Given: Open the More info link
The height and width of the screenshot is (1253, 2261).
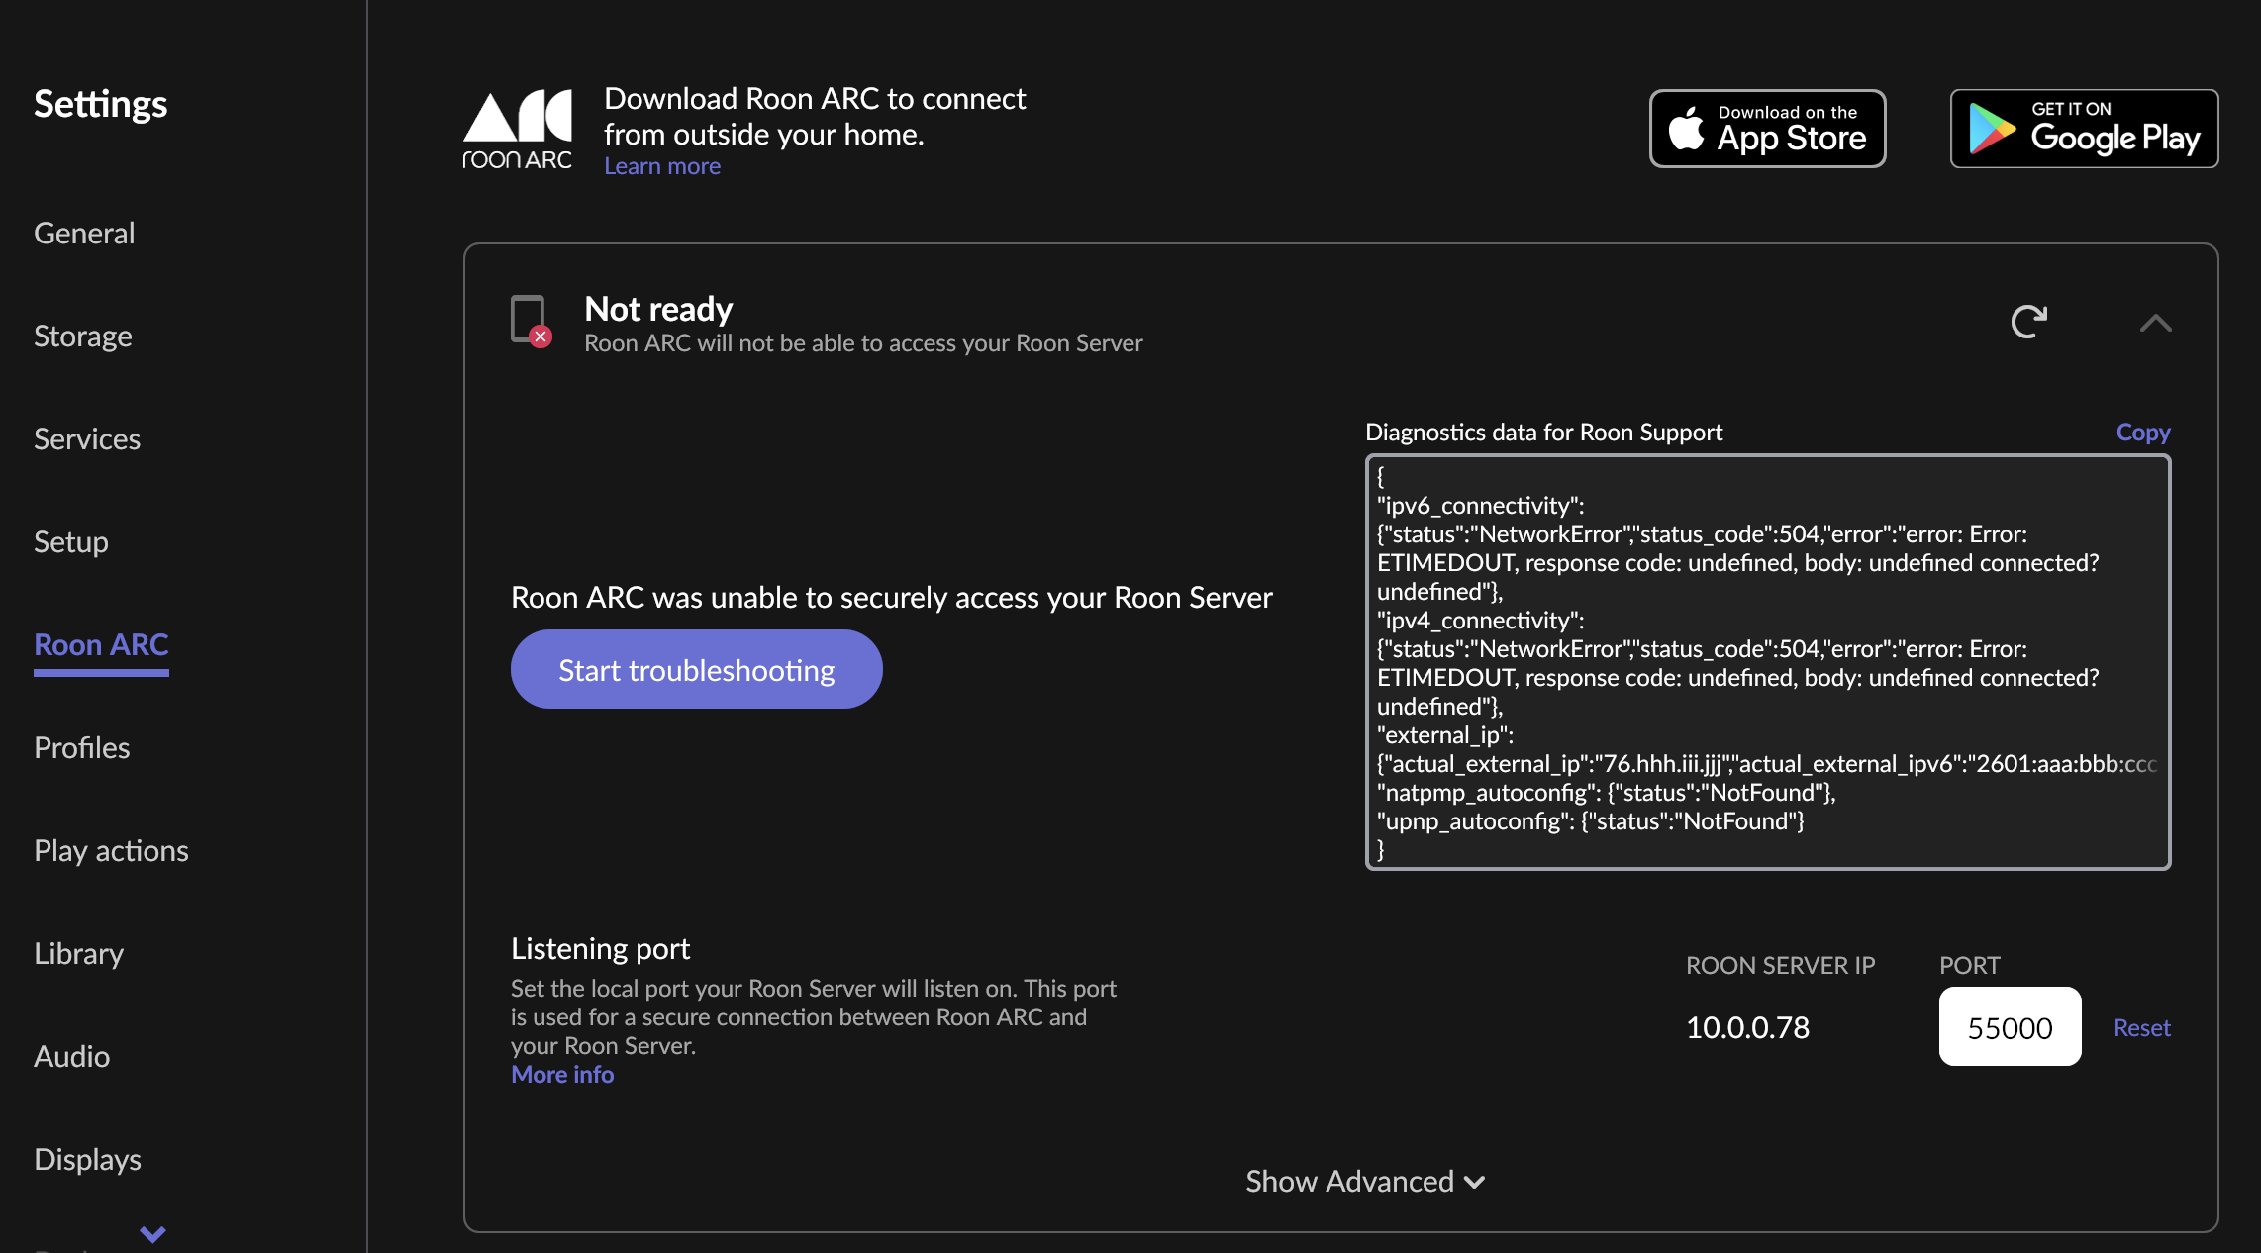Looking at the screenshot, I should [562, 1075].
